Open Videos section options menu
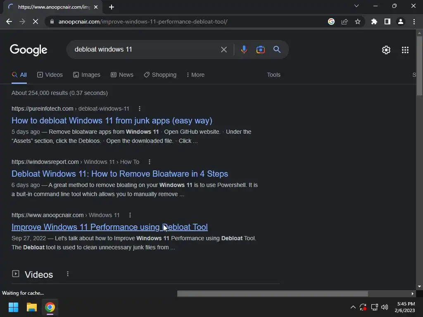 68,274
